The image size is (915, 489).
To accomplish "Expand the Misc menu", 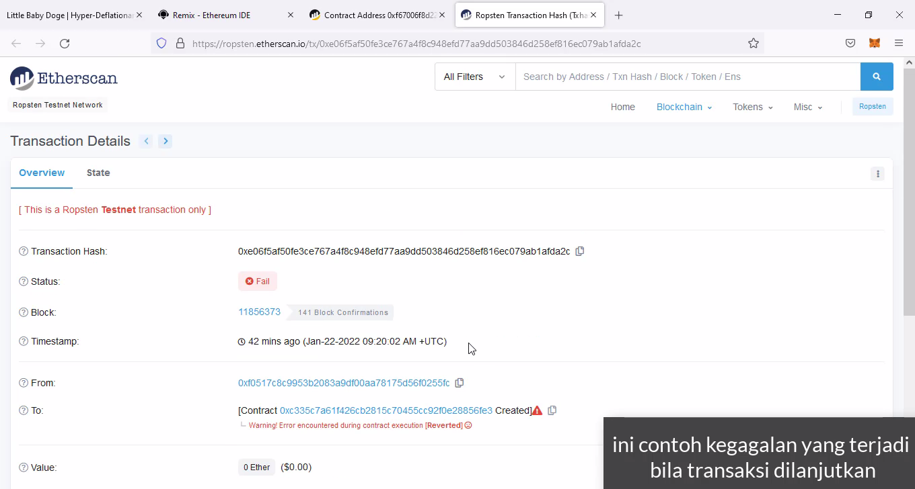I will click(x=807, y=107).
